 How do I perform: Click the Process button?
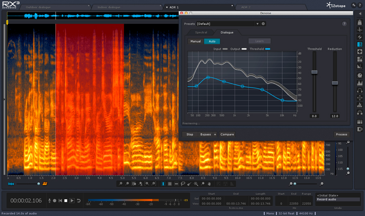[341, 135]
